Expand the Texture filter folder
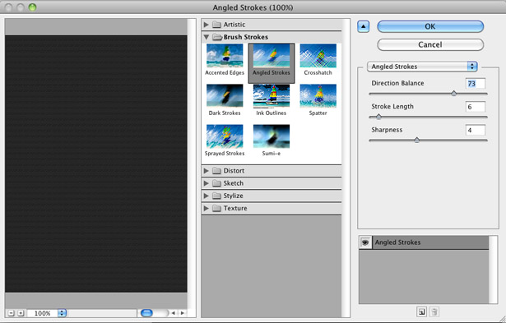 coord(207,208)
